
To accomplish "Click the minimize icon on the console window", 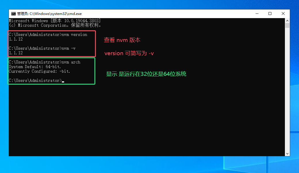I will [x=257, y=13].
